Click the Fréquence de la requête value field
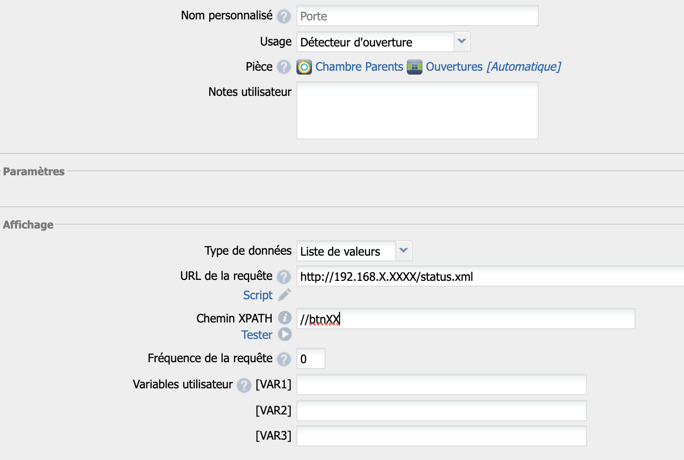 coord(311,358)
